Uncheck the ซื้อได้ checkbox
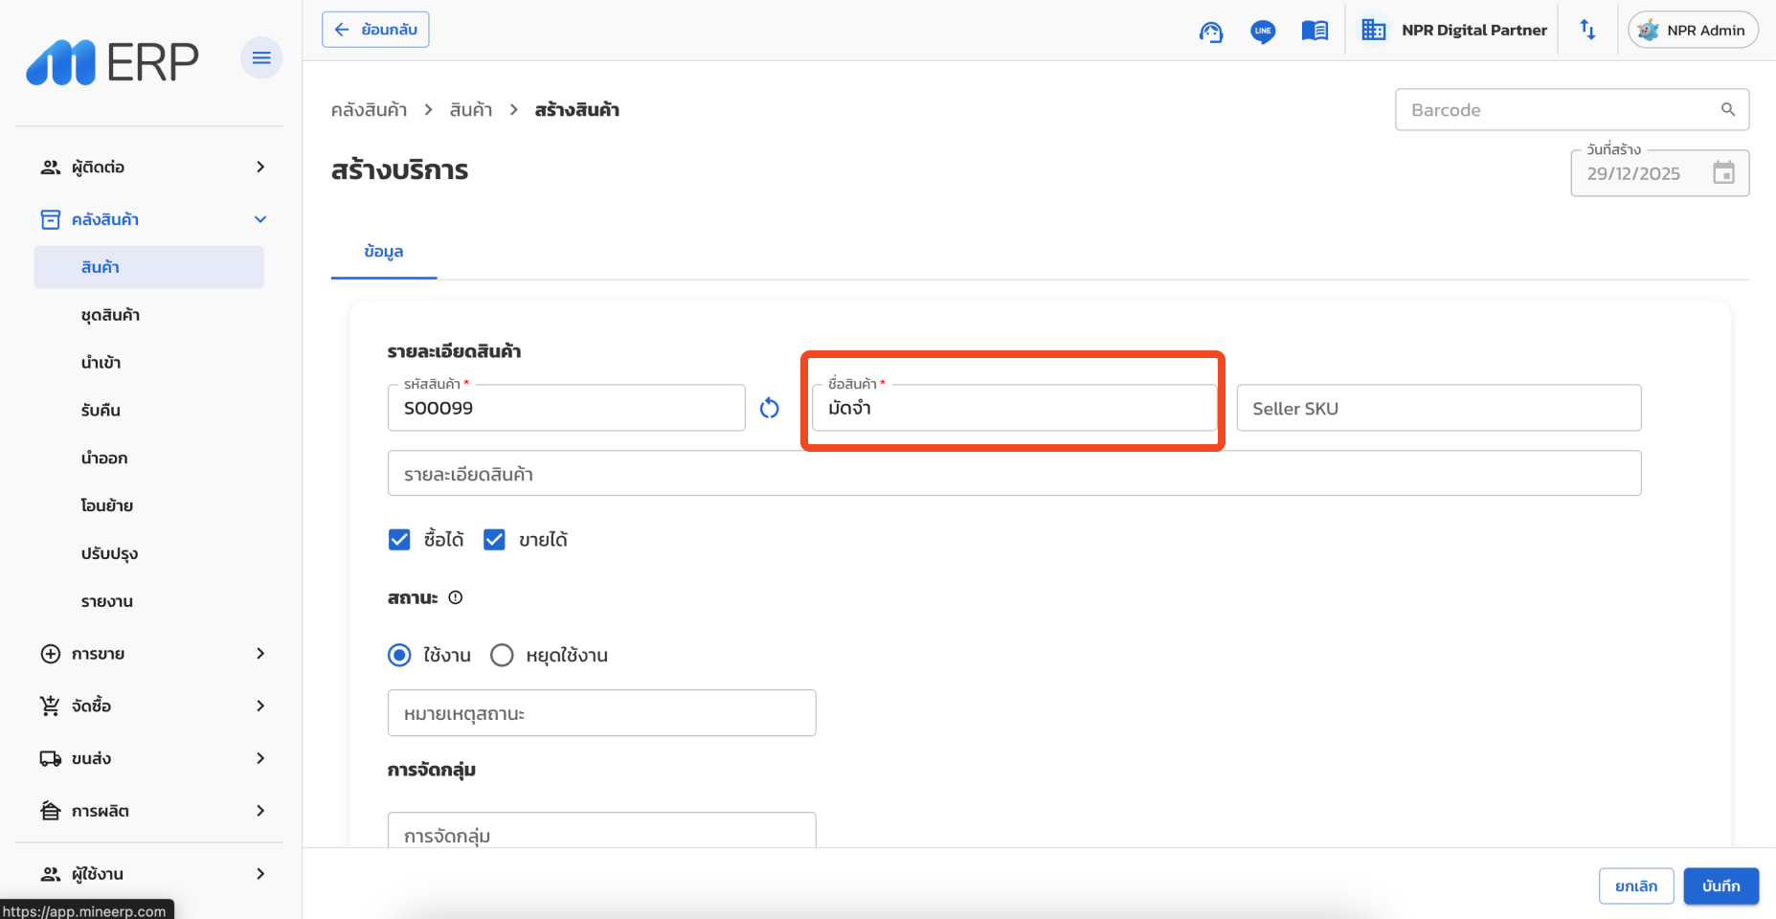Image resolution: width=1776 pixels, height=919 pixels. point(399,540)
